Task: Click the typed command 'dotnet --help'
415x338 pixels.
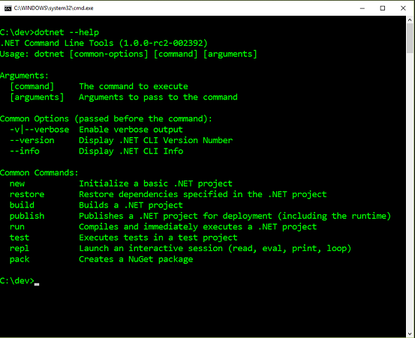Action: [67, 32]
